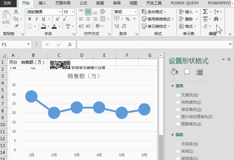Select middle align icon
This screenshot has height=160, width=234.
[88, 12]
